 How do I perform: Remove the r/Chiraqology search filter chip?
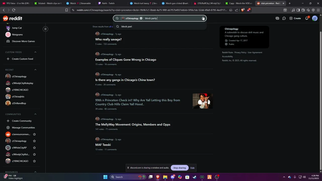141,18
